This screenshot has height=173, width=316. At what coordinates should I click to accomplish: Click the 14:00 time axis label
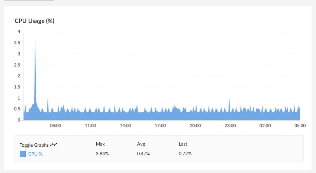point(125,126)
